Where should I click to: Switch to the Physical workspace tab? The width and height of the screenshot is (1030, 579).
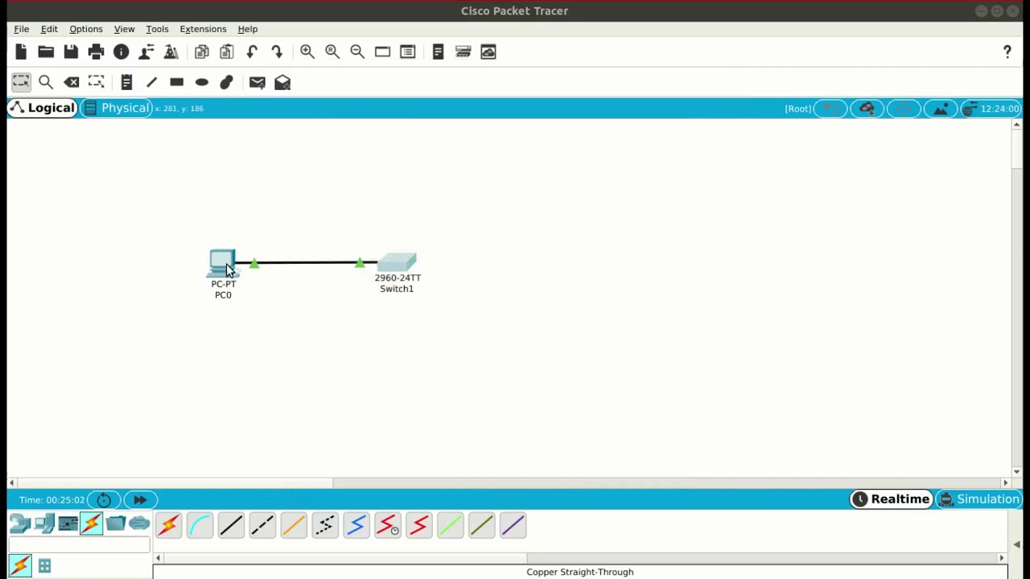(x=117, y=108)
